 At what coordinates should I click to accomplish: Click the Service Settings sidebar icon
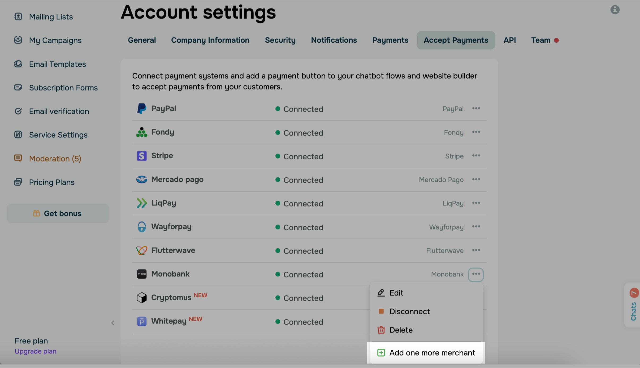coord(18,135)
